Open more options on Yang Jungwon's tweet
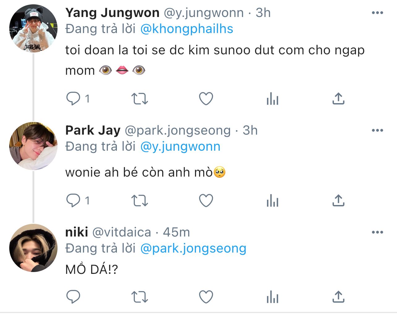 click(377, 13)
